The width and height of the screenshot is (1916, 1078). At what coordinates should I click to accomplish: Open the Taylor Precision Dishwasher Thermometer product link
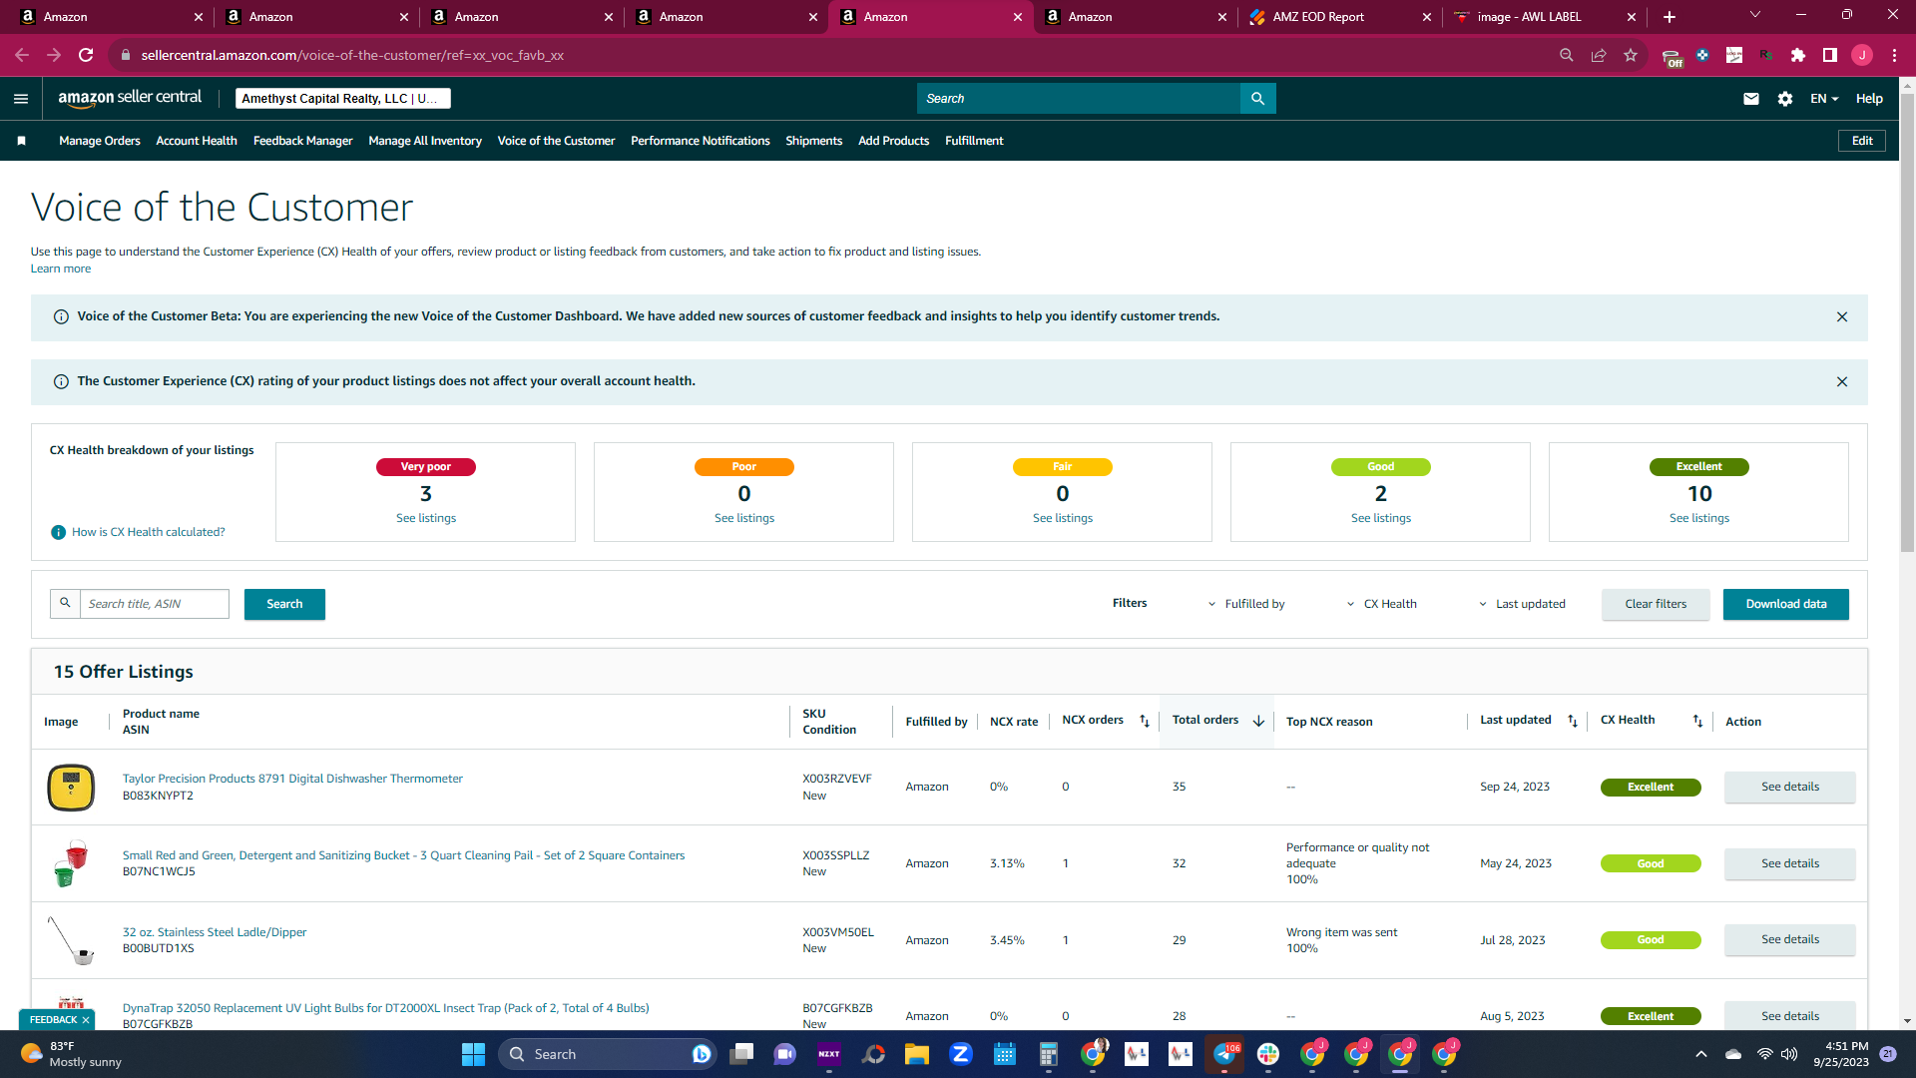point(292,780)
